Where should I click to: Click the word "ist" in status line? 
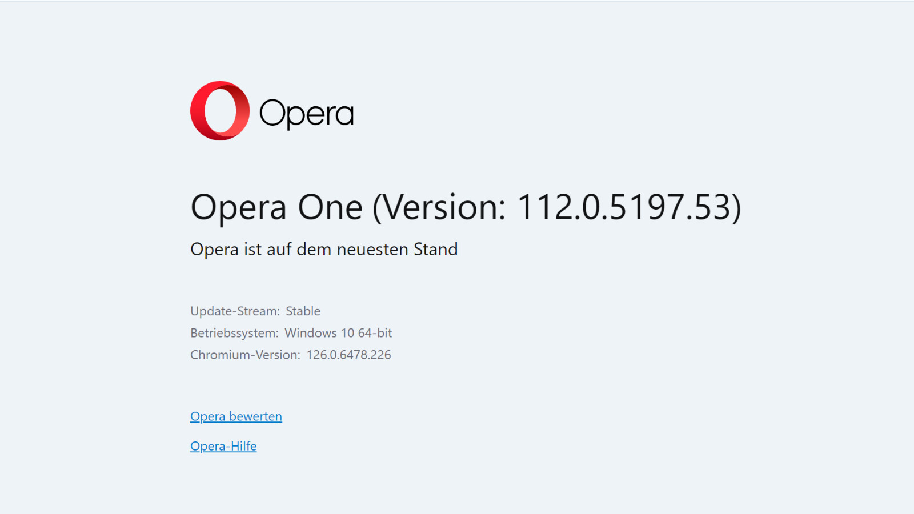tap(252, 250)
